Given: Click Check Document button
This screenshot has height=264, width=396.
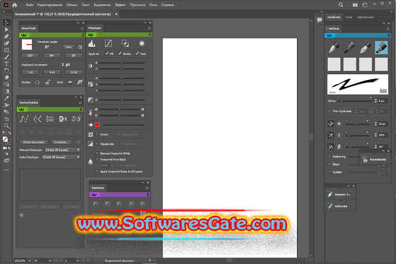Looking at the screenshot, I should click(x=34, y=142).
